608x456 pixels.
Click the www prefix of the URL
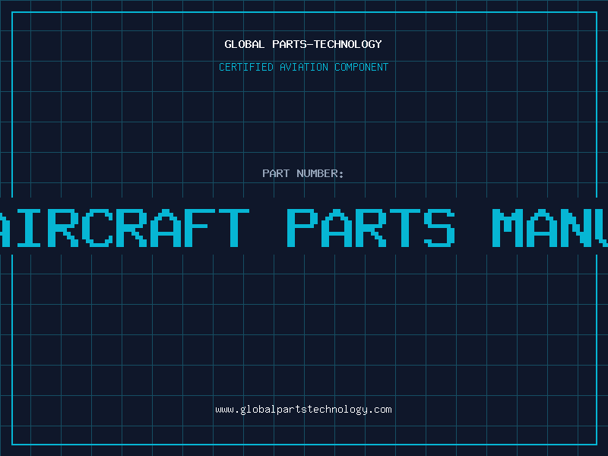pyautogui.click(x=225, y=410)
